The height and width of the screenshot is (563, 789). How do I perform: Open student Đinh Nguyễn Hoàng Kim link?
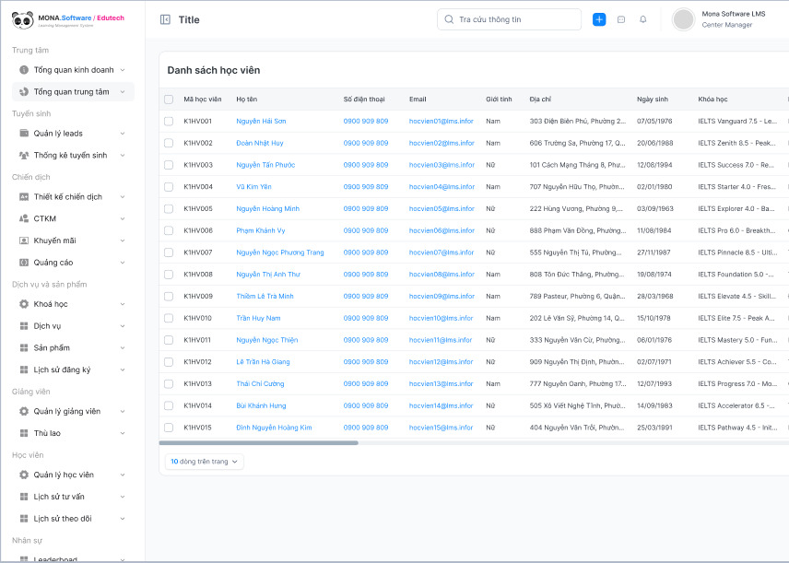point(274,428)
